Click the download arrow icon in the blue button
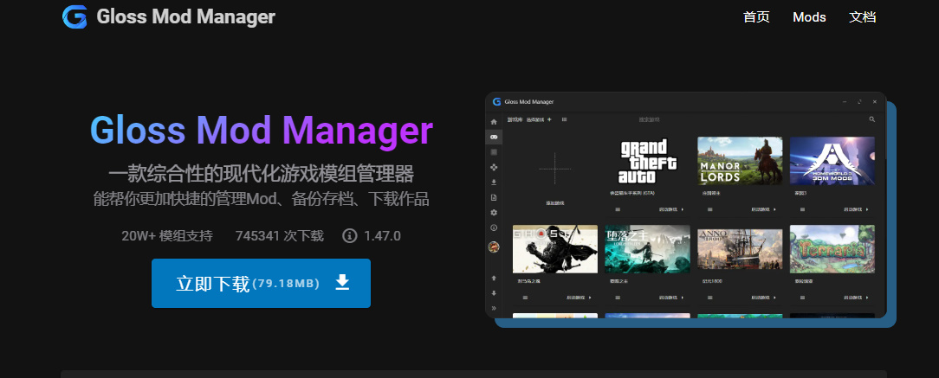Screen dimensions: 939x378 [x=342, y=282]
